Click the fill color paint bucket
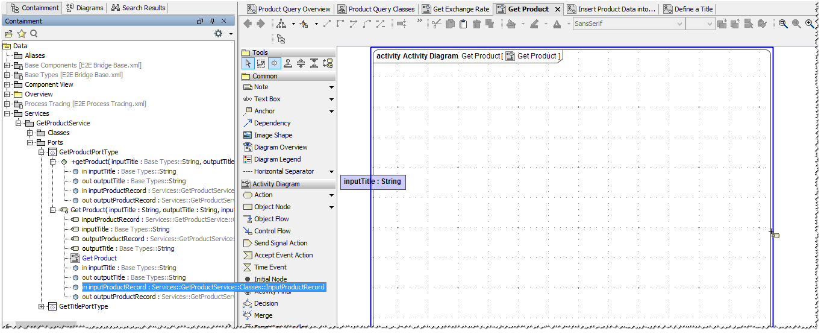 (511, 24)
